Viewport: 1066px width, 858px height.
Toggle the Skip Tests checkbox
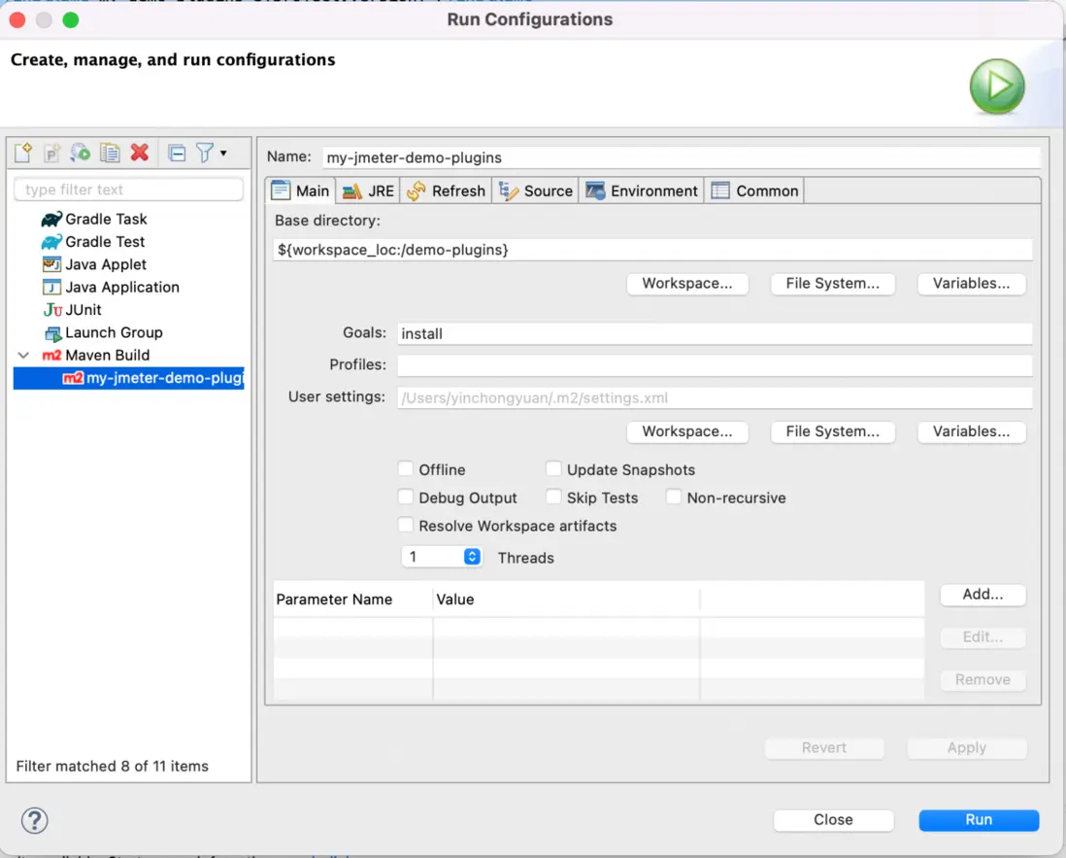554,498
